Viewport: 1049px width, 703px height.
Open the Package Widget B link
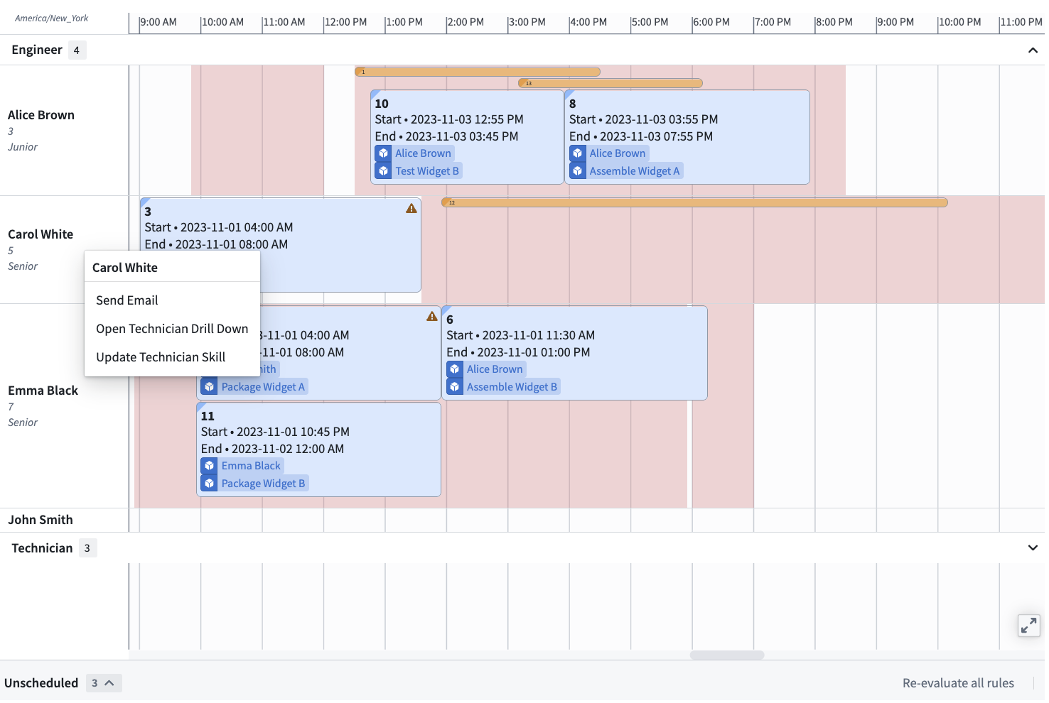tap(263, 484)
